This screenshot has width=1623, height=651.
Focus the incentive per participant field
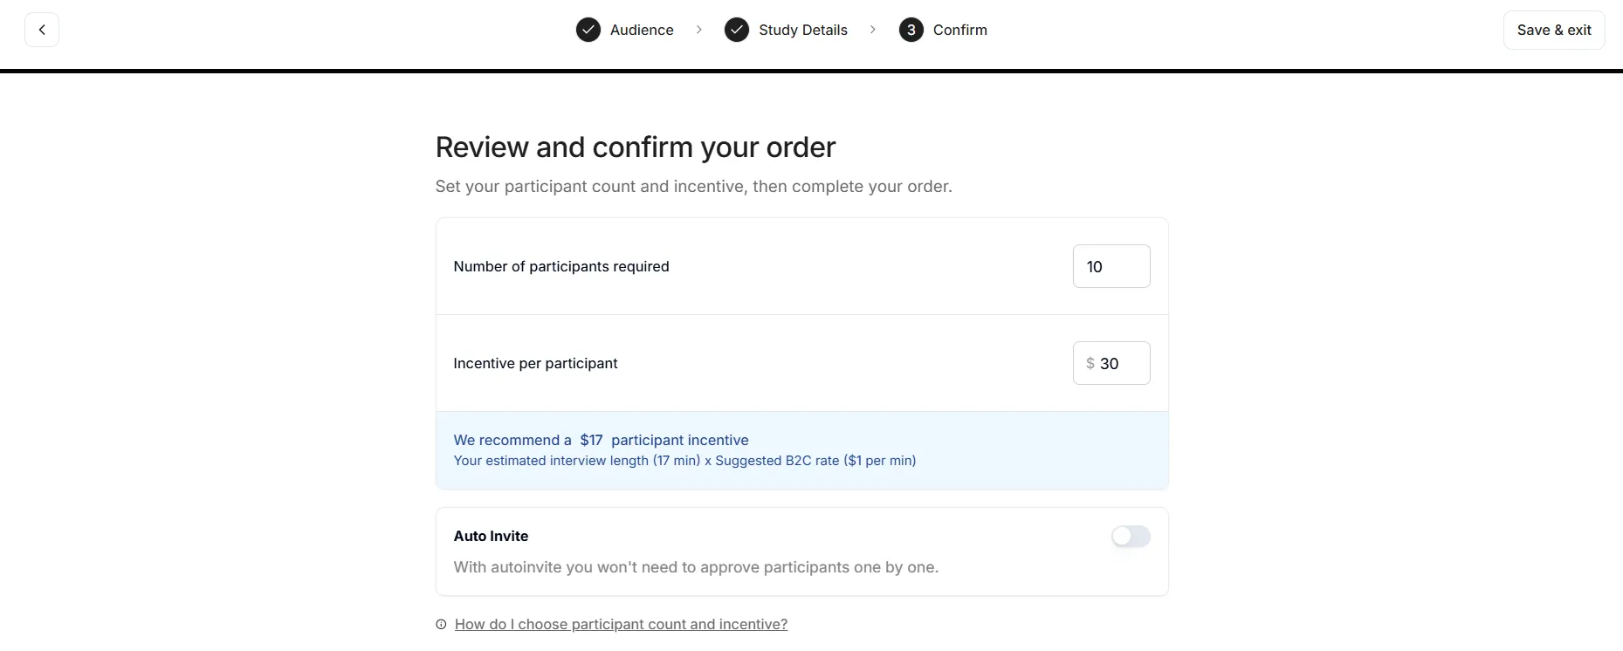[1111, 363]
